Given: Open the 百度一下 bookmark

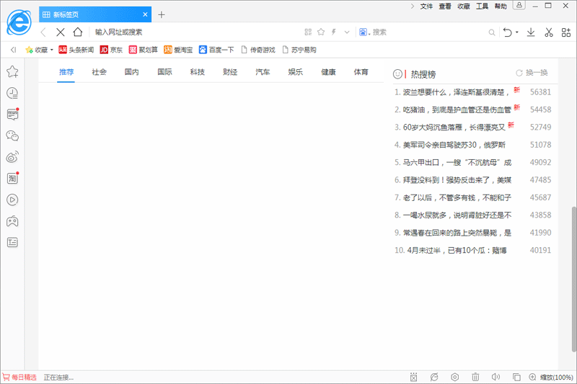Looking at the screenshot, I should coord(216,50).
